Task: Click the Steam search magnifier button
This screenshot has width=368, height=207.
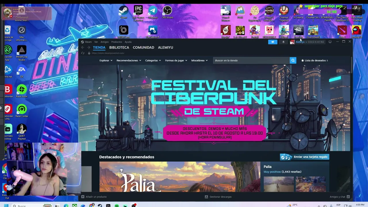Action: tap(293, 60)
